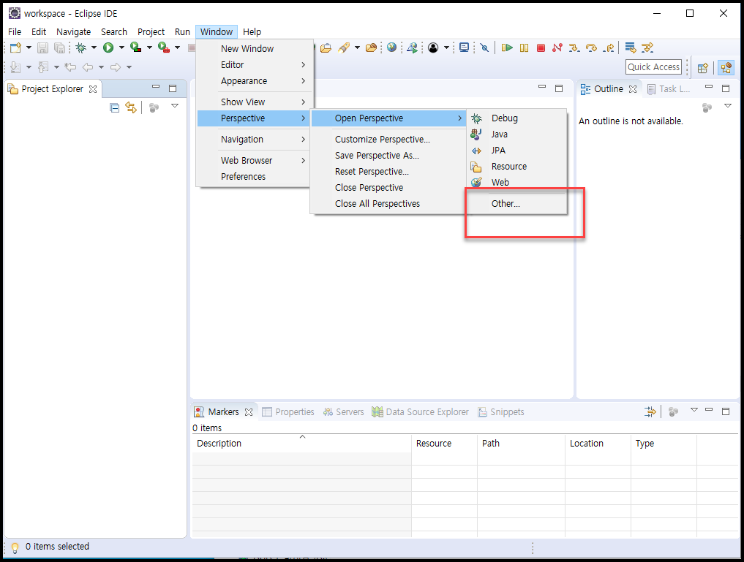Click the yellow Suspend debug icon

tap(524, 48)
